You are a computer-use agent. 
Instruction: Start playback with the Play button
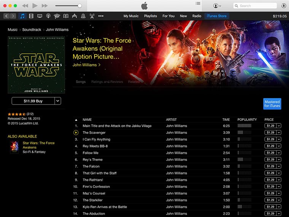click(35, 6)
